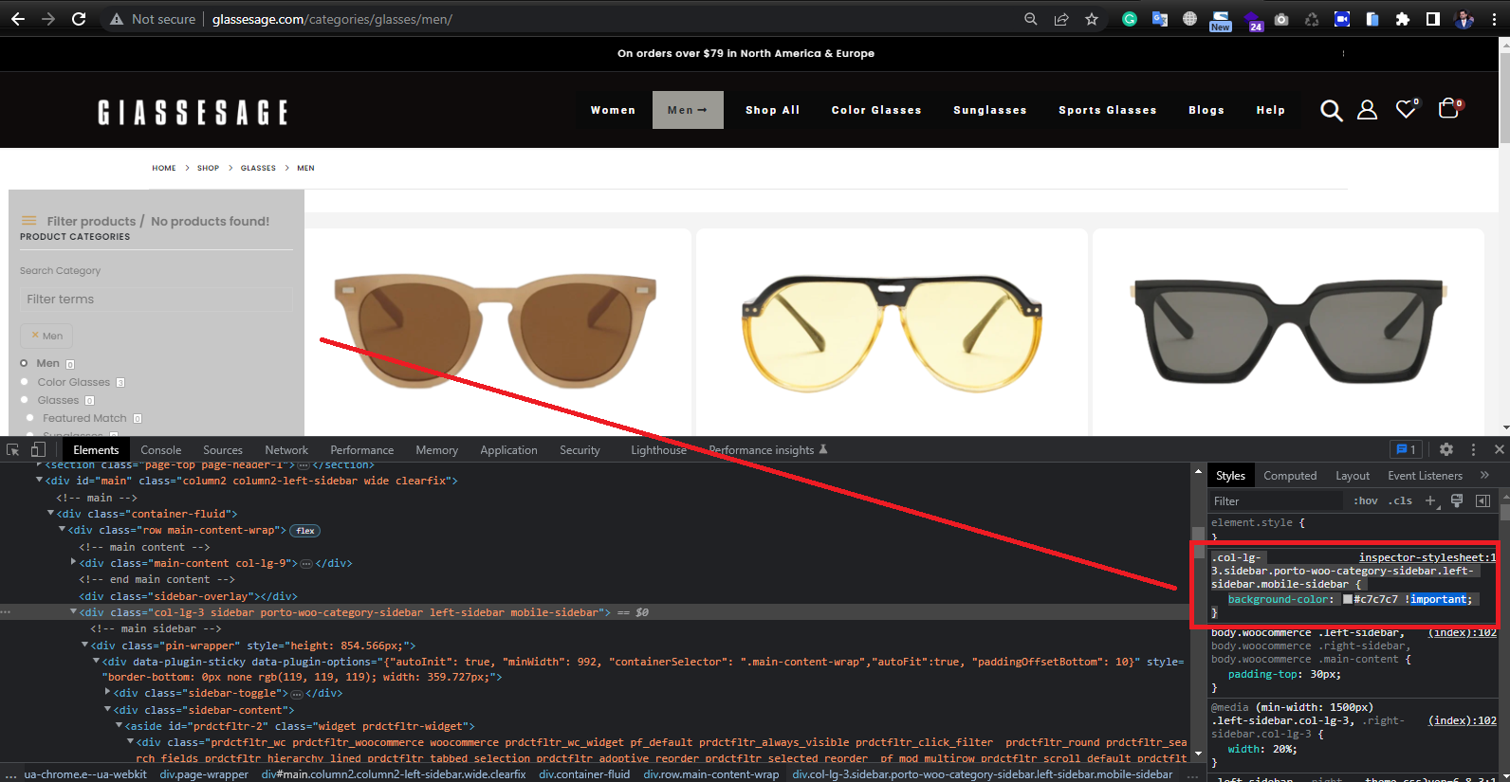Click the site search magnifier icon
Image resolution: width=1510 pixels, height=782 pixels.
[1332, 111]
